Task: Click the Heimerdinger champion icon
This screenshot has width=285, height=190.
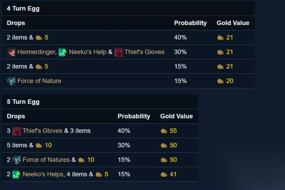Action: pyautogui.click(x=11, y=52)
